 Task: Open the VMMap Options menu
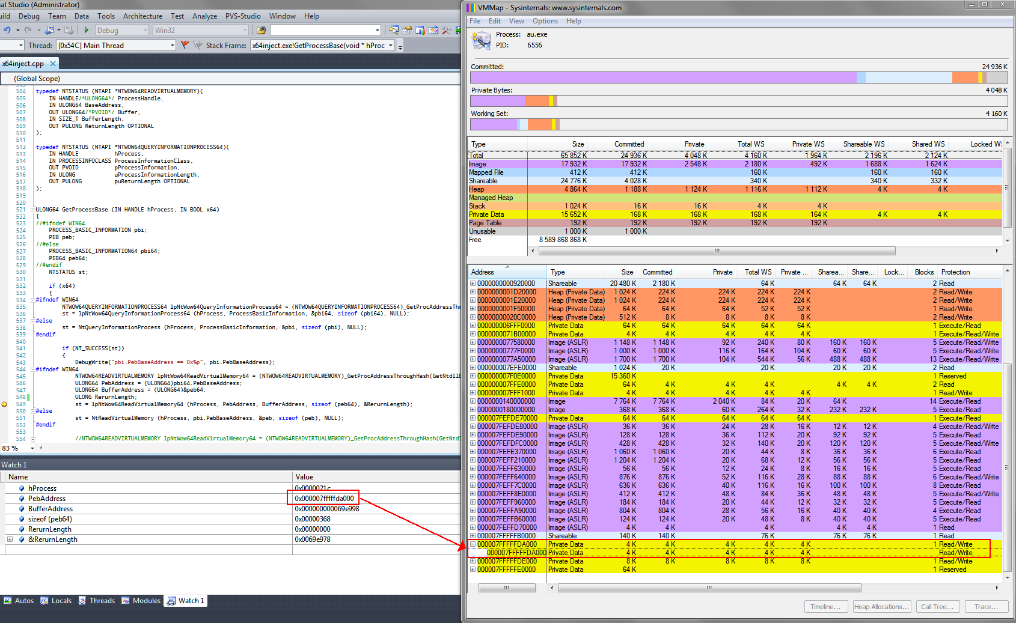(545, 21)
